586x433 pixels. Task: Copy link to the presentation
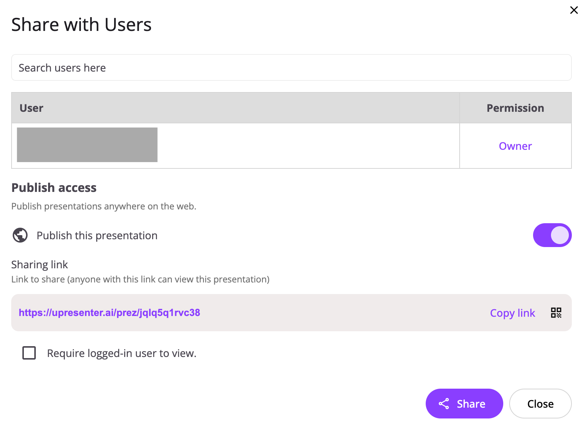(x=513, y=313)
